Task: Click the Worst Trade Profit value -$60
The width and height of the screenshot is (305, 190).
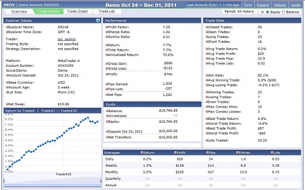Action: pos(262,133)
